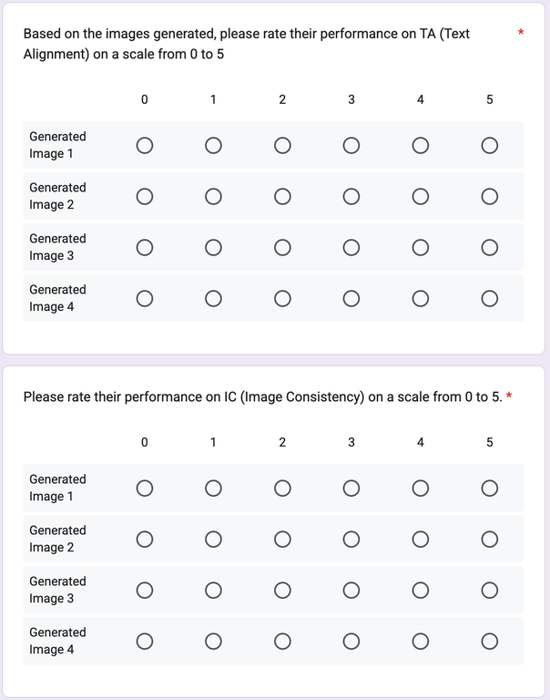Rate Generated Image 1 TA as 0

tap(144, 146)
